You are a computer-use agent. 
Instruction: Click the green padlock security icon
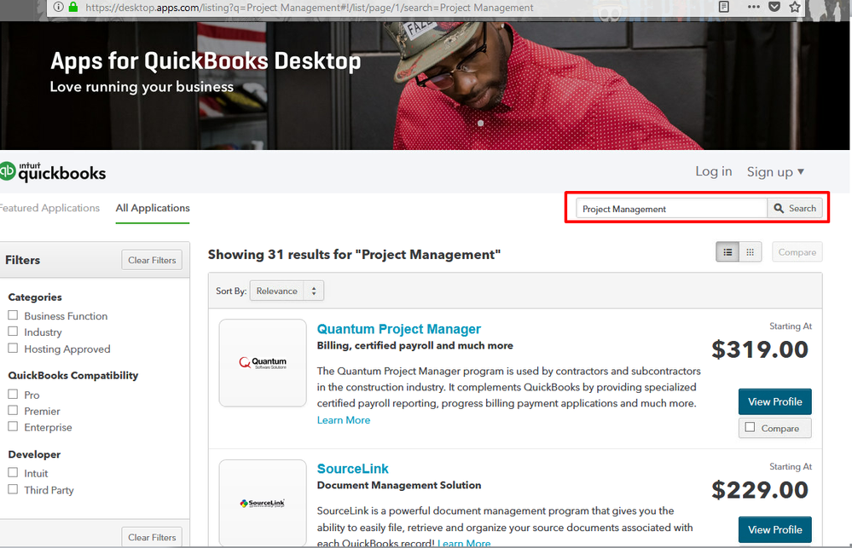click(73, 7)
